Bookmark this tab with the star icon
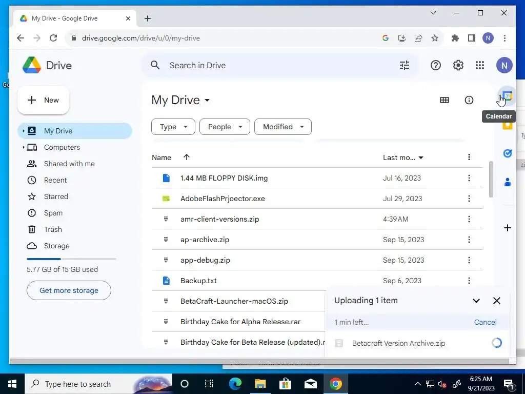Viewport: 525px width, 394px height. (435, 38)
